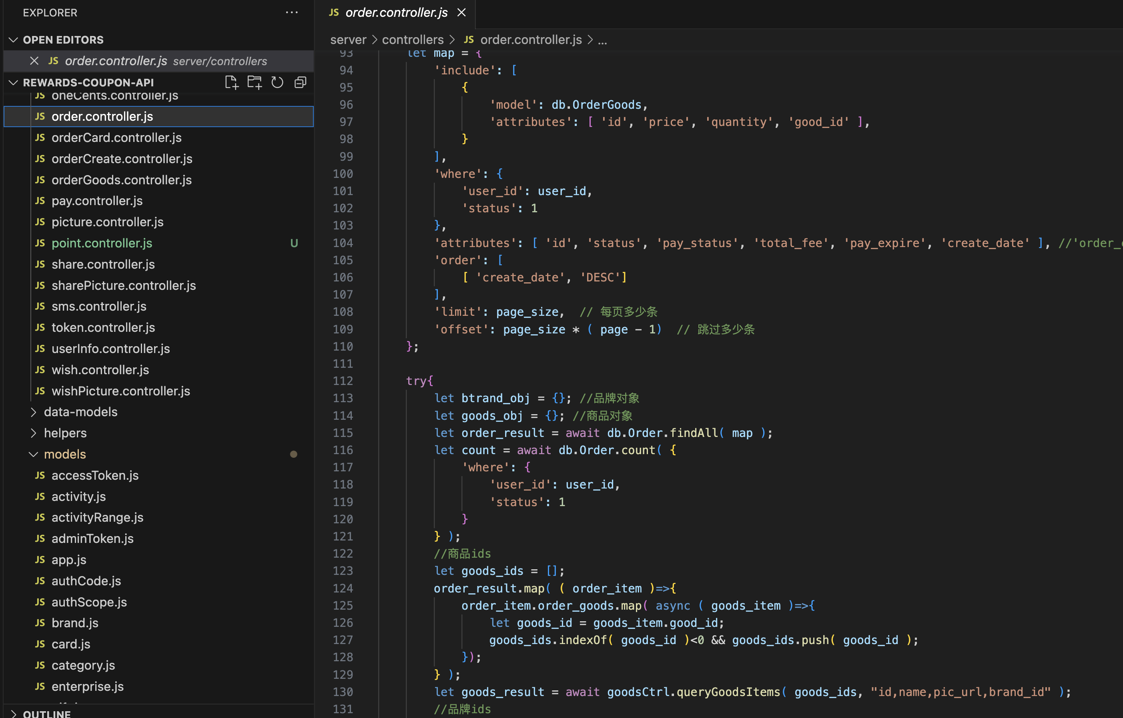
Task: Open Explorer more actions ellipsis menu
Action: click(292, 12)
